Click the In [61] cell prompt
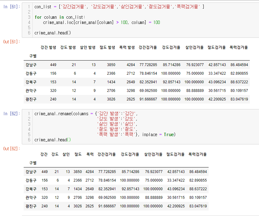This screenshot has width=259, height=216. point(11,7)
